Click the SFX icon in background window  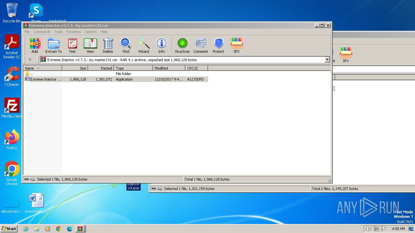point(346,55)
